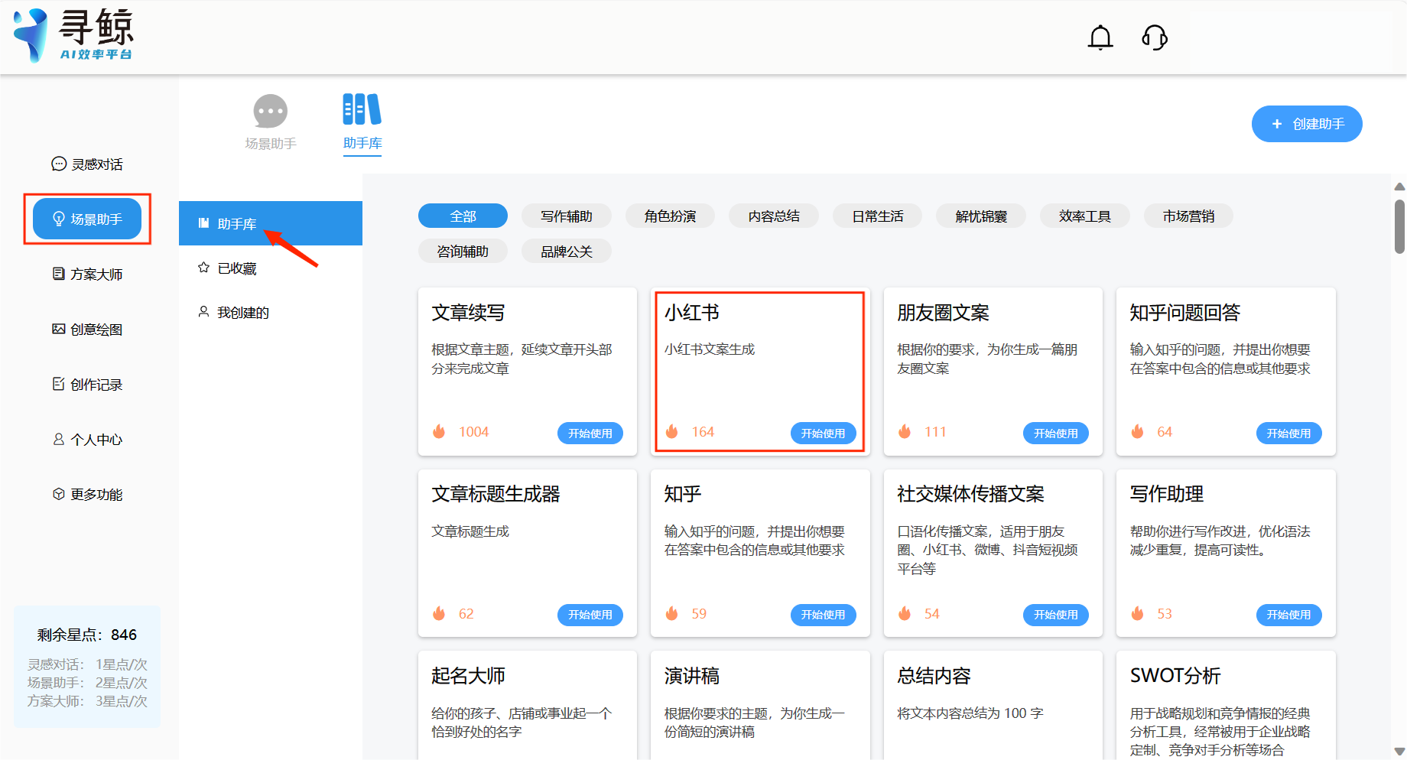
Task: Click the 寻鲸 logo in header
Action: (x=74, y=35)
